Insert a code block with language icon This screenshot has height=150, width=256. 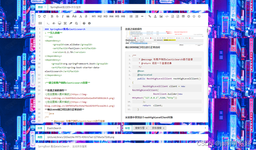[x=178, y=16]
